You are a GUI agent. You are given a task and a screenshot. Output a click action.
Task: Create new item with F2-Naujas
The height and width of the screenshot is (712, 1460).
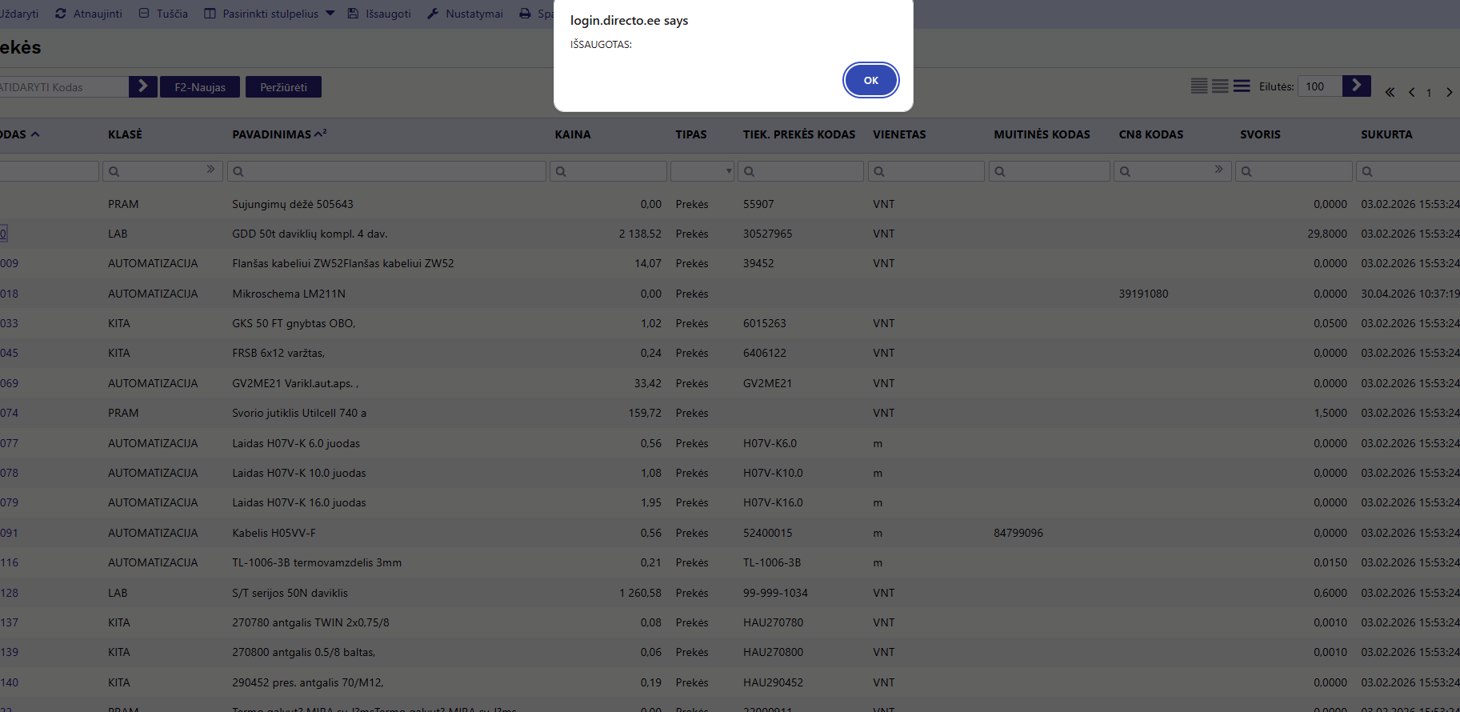point(200,87)
